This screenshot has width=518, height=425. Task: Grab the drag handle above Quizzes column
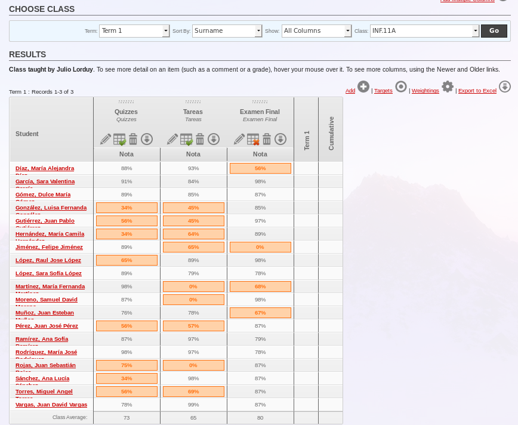(x=126, y=102)
